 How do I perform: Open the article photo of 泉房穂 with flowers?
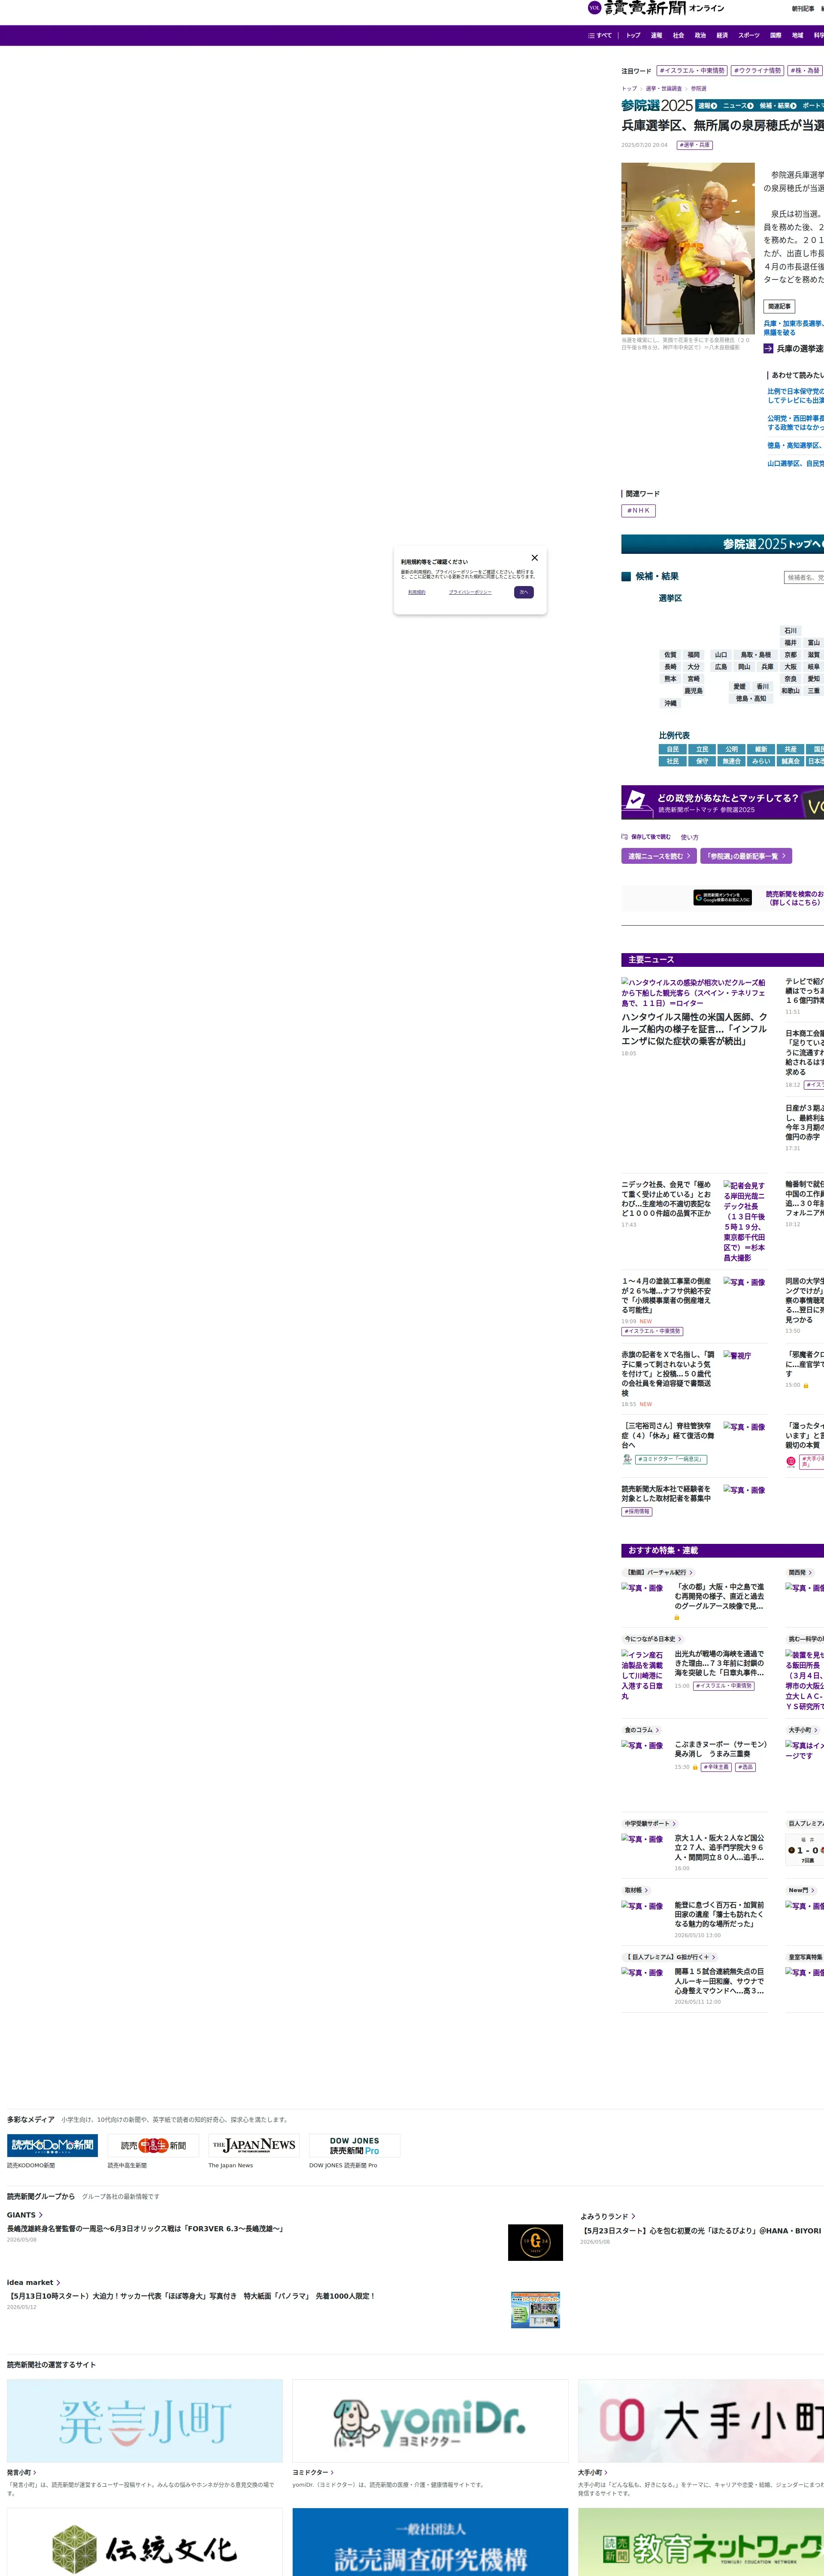pyautogui.click(x=688, y=248)
